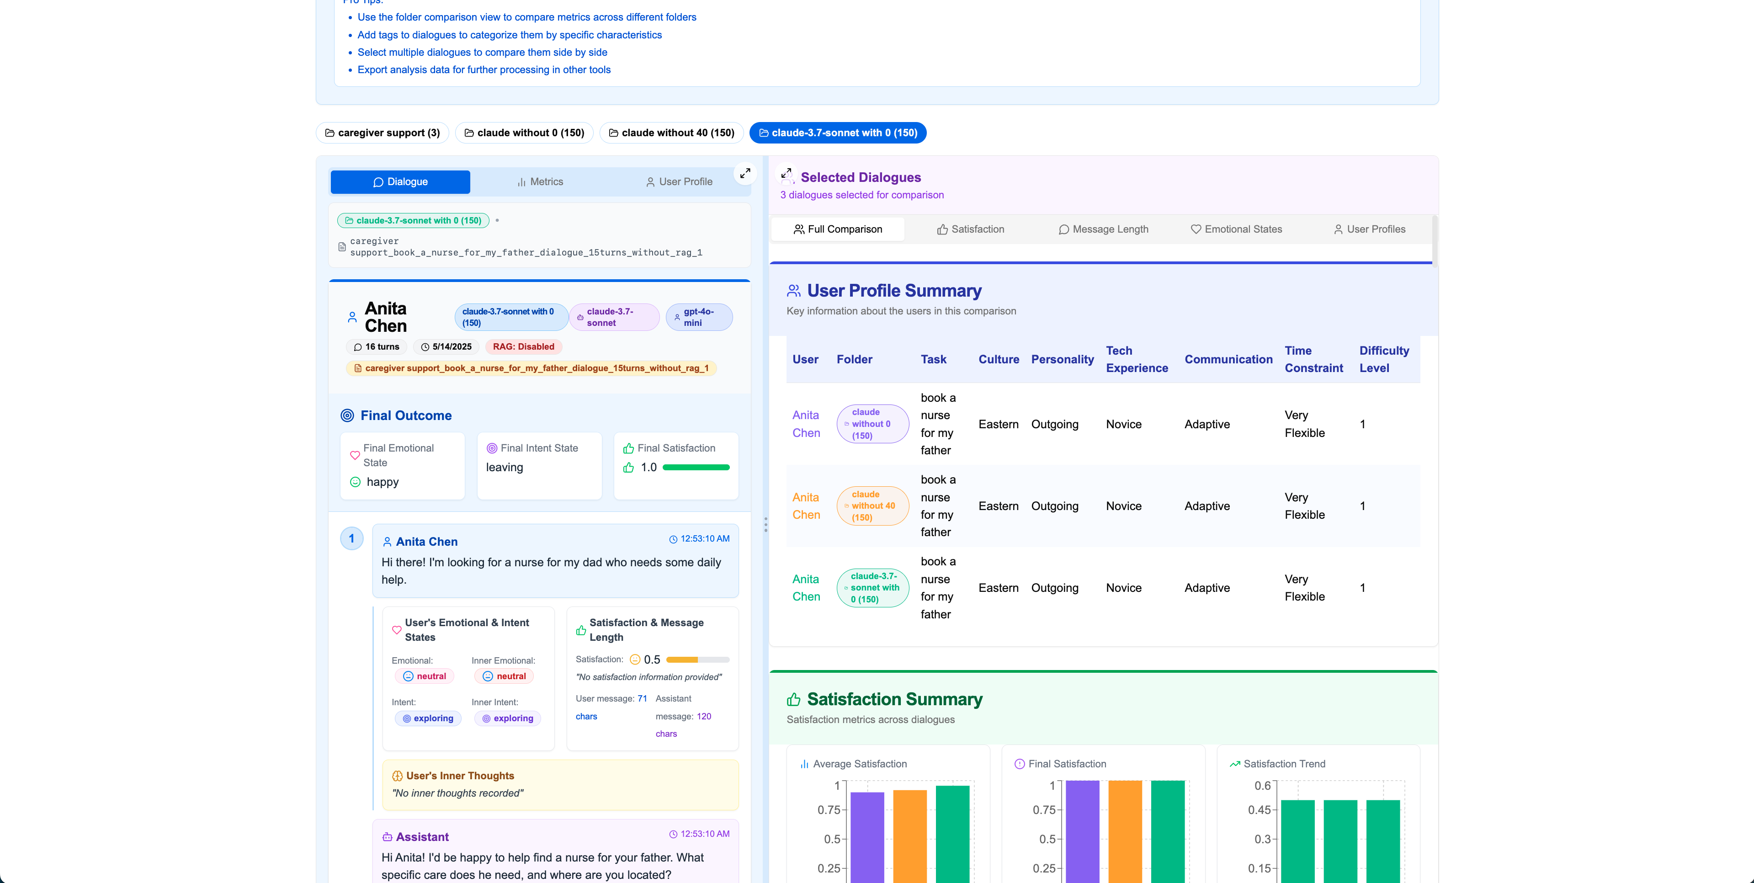1754x883 pixels.
Task: Click the Difficulty Level column header
Action: [x=1383, y=360]
